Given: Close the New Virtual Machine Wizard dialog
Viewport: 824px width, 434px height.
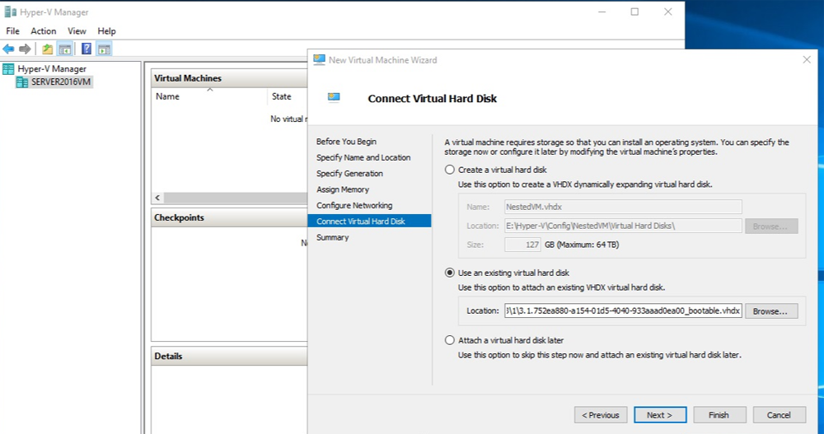Looking at the screenshot, I should 807,60.
